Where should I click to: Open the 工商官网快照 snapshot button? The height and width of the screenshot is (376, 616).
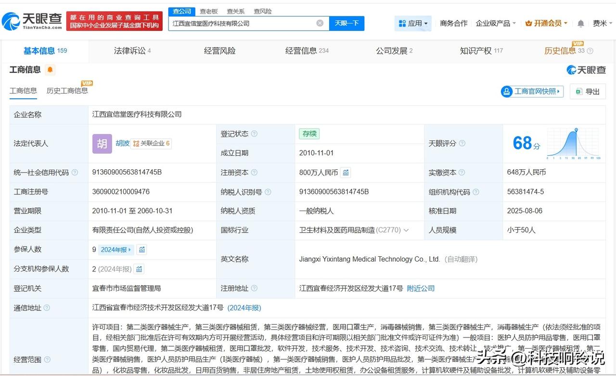(x=532, y=91)
